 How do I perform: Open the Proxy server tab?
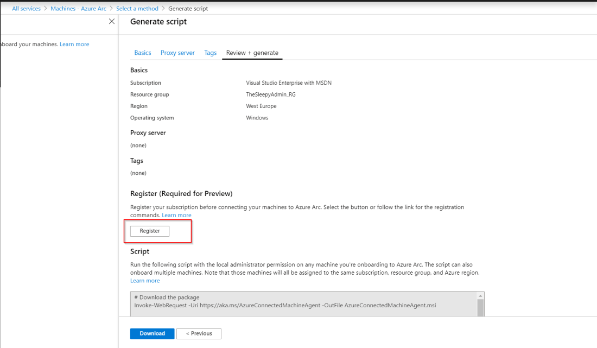[177, 53]
